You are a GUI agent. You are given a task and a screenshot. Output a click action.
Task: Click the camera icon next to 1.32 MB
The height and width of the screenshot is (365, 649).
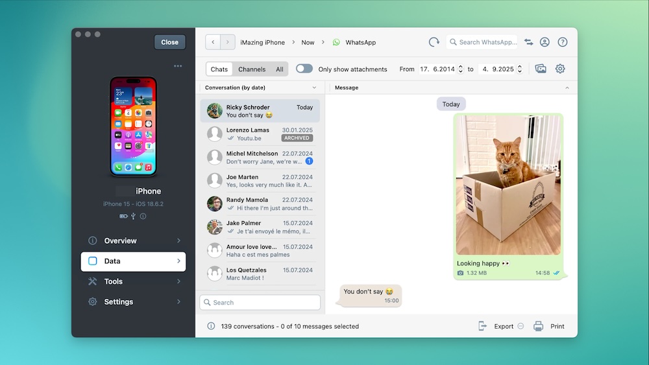pos(460,273)
